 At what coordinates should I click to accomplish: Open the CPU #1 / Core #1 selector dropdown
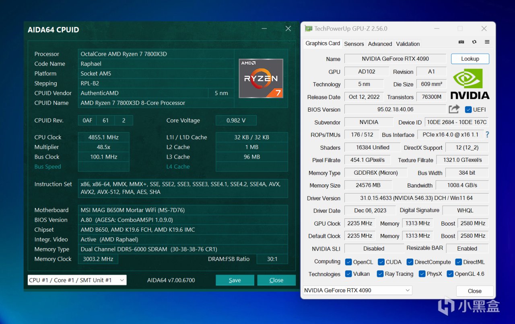[77, 280]
